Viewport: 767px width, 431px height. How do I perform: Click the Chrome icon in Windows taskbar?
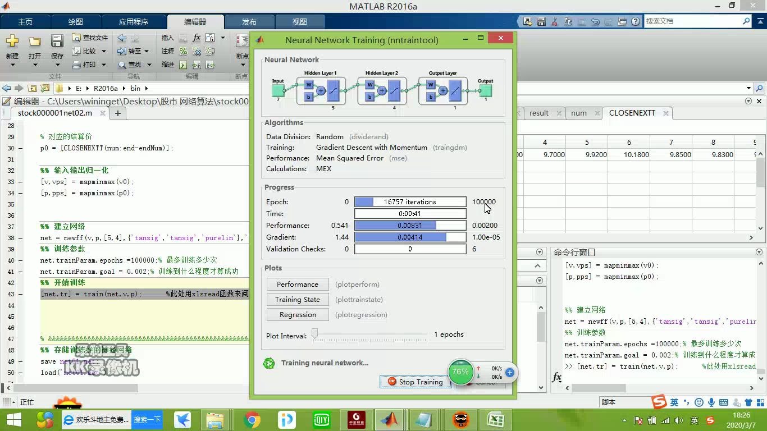click(252, 420)
